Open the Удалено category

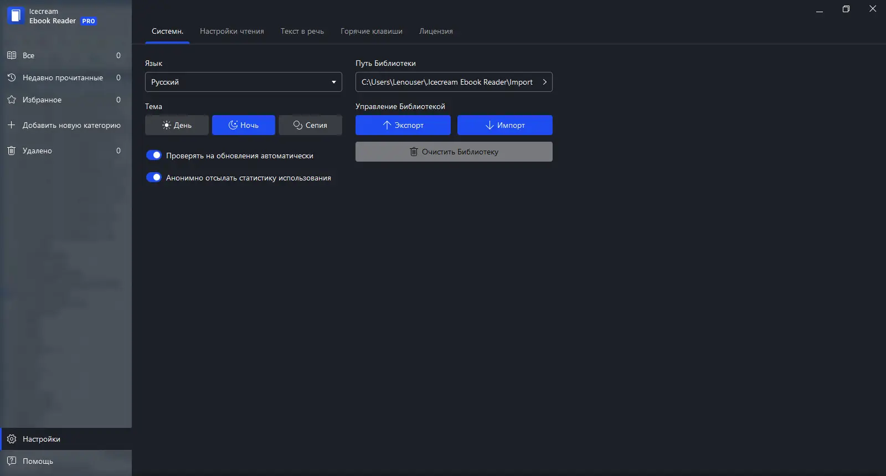[x=66, y=151]
